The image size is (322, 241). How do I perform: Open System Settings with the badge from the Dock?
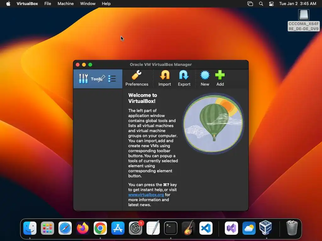pos(136,228)
